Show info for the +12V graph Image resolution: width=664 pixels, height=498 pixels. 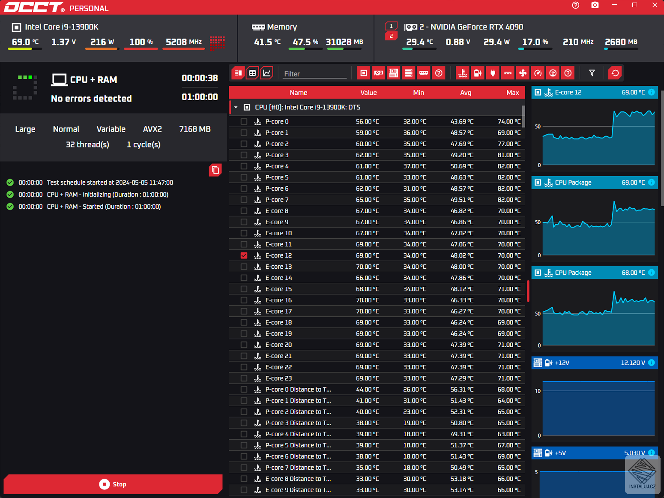[x=652, y=363]
